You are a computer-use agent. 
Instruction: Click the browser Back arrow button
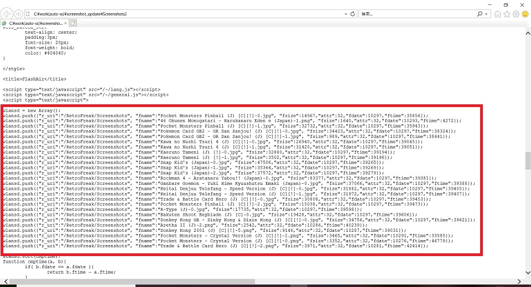pos(8,13)
